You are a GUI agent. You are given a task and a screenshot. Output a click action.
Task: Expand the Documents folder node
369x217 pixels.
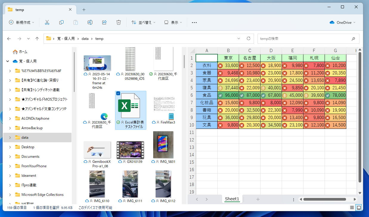pos(10,157)
